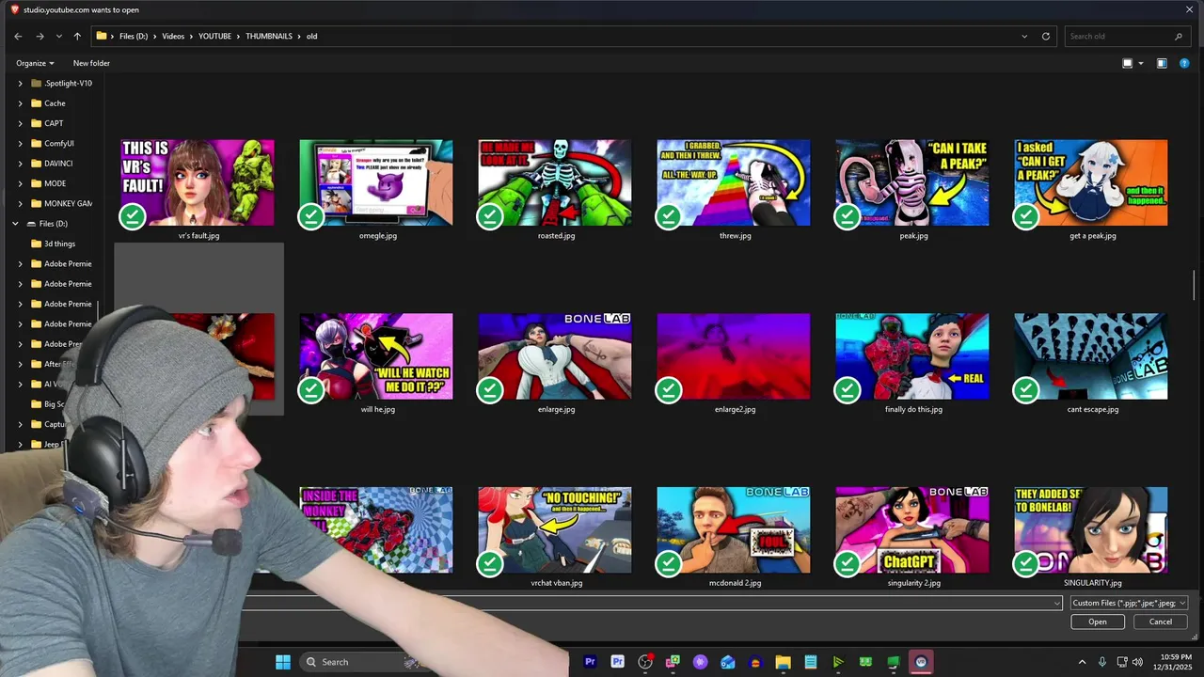Viewport: 1204px width, 677px height.
Task: Select vr's fault.jpg thumbnail
Action: coord(198,182)
